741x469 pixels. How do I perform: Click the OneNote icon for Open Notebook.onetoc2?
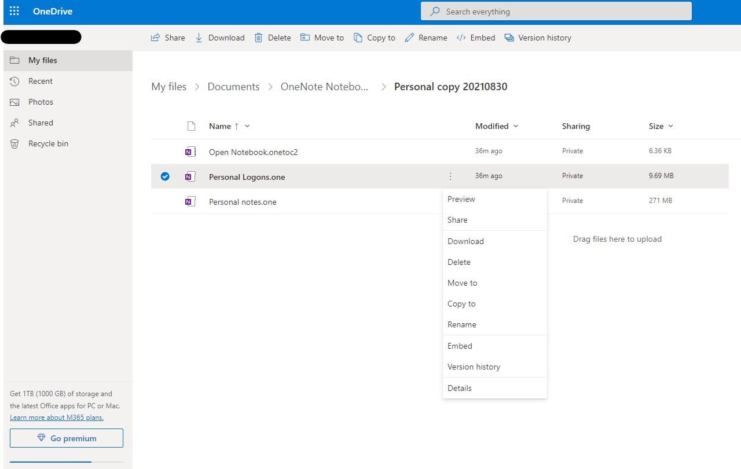click(190, 152)
